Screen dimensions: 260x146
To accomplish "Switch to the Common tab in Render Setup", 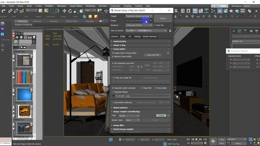I will (x=115, y=36).
